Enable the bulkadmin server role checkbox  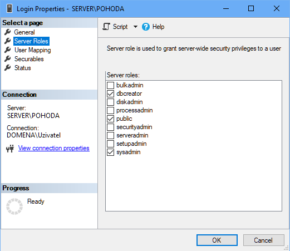coord(110,85)
